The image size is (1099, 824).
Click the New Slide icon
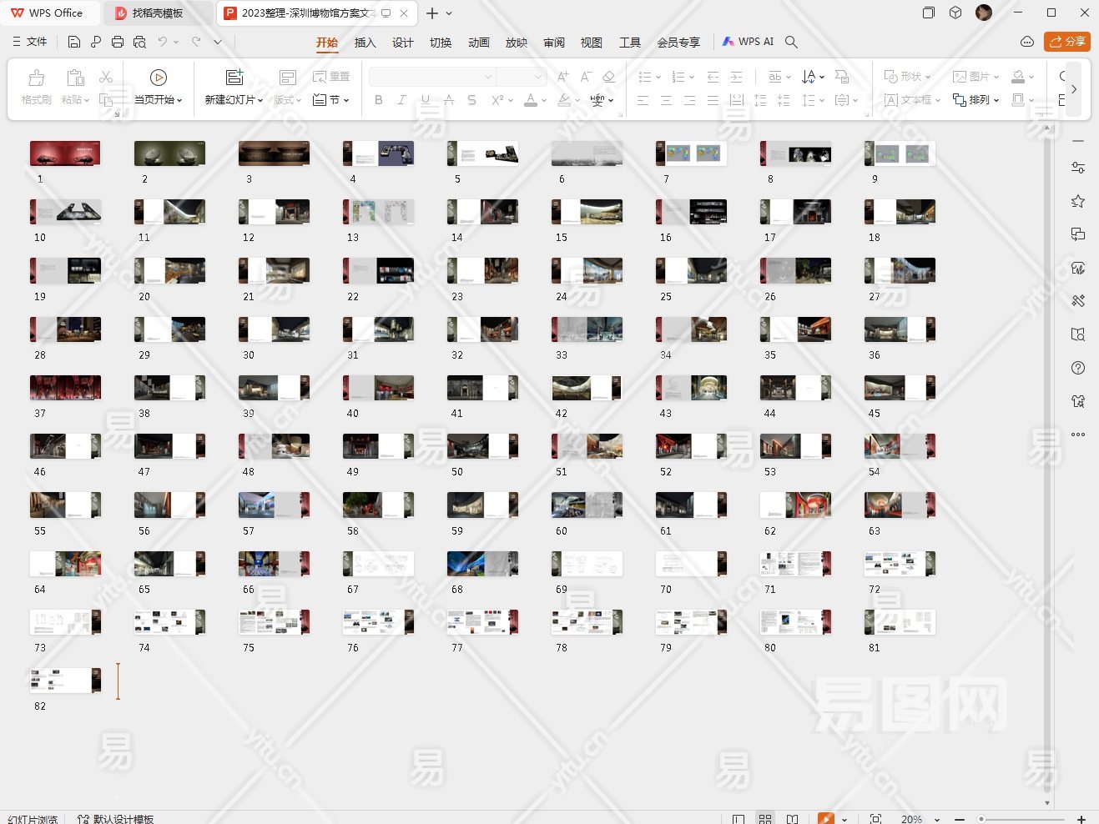pos(234,78)
